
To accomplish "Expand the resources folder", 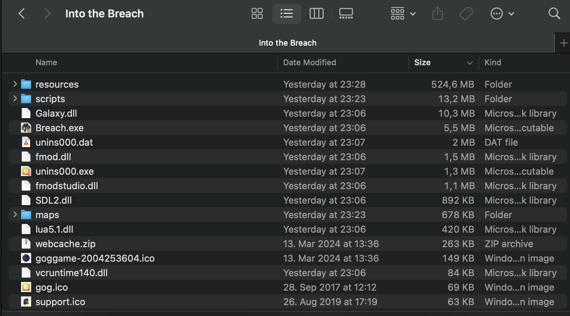I will click(15, 84).
